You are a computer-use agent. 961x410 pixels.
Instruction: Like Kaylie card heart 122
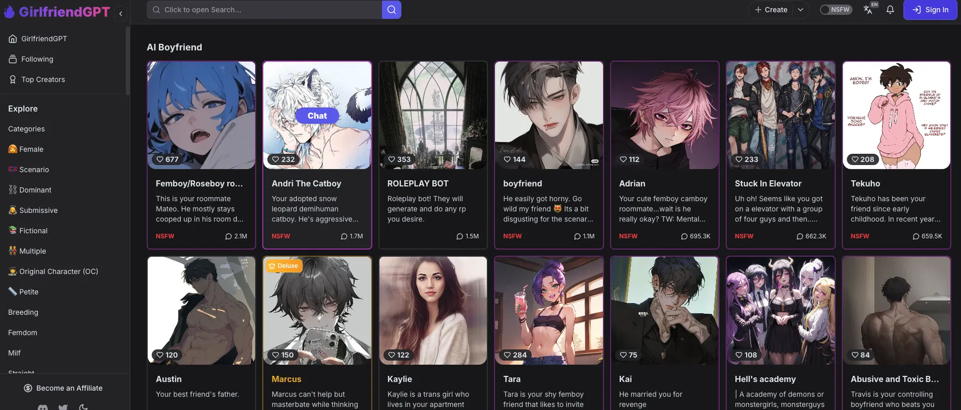(398, 354)
